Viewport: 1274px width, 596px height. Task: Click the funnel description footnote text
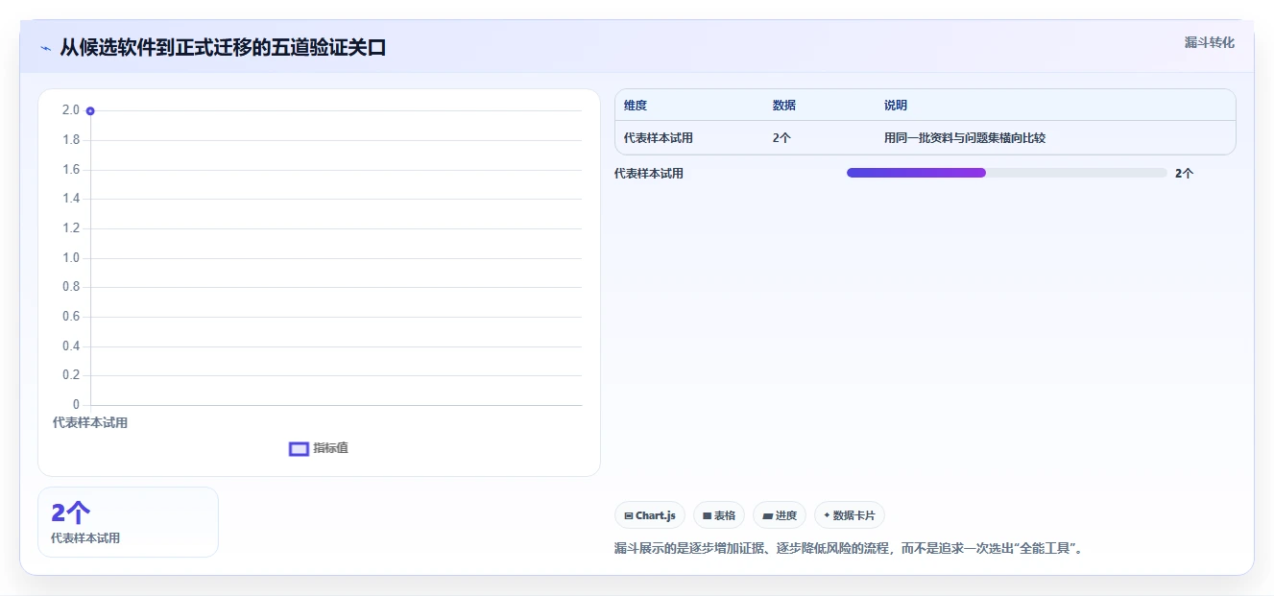(x=849, y=549)
